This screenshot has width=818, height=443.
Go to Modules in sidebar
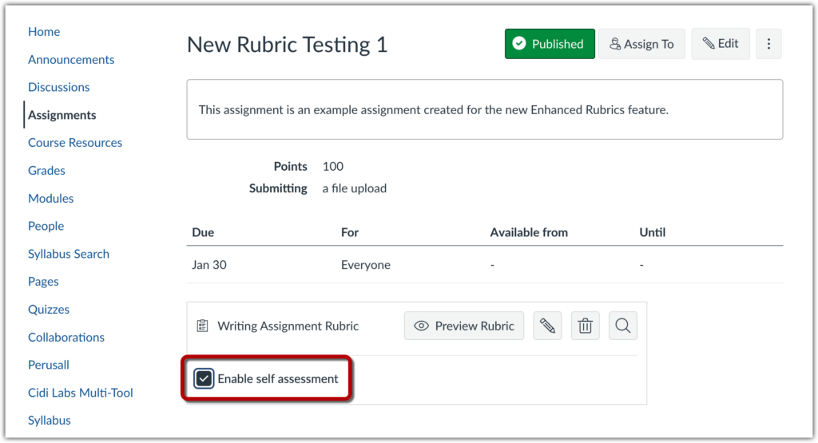[50, 198]
